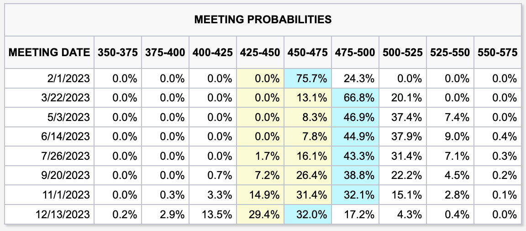Click the highlighted 75.7% cell
Viewport: 526px width, 231px height.
point(312,79)
